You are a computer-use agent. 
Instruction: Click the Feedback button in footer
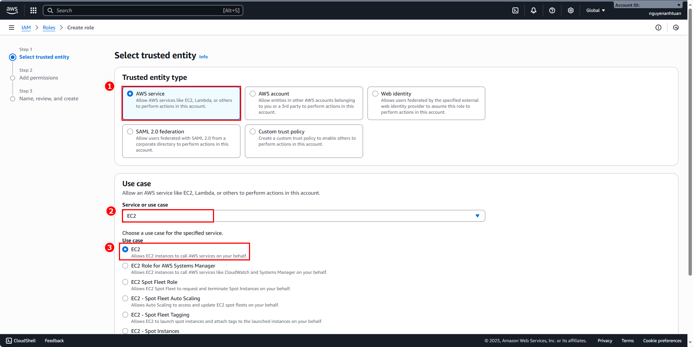54,341
